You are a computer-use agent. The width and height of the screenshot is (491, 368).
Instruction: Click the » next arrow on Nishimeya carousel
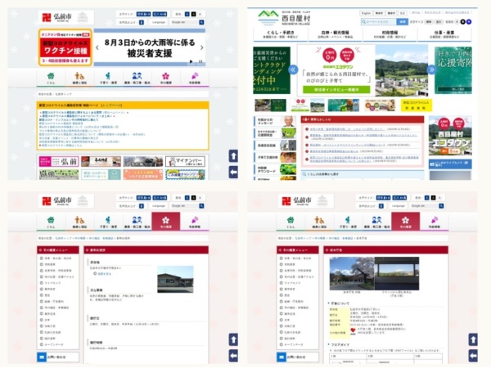point(431,70)
